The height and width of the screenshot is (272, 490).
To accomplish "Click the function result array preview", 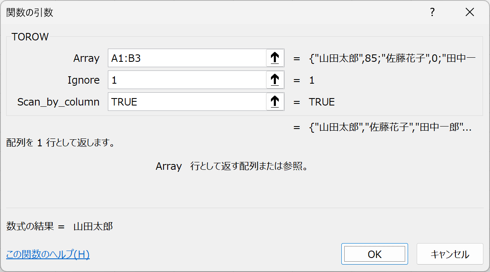I will tap(390, 128).
